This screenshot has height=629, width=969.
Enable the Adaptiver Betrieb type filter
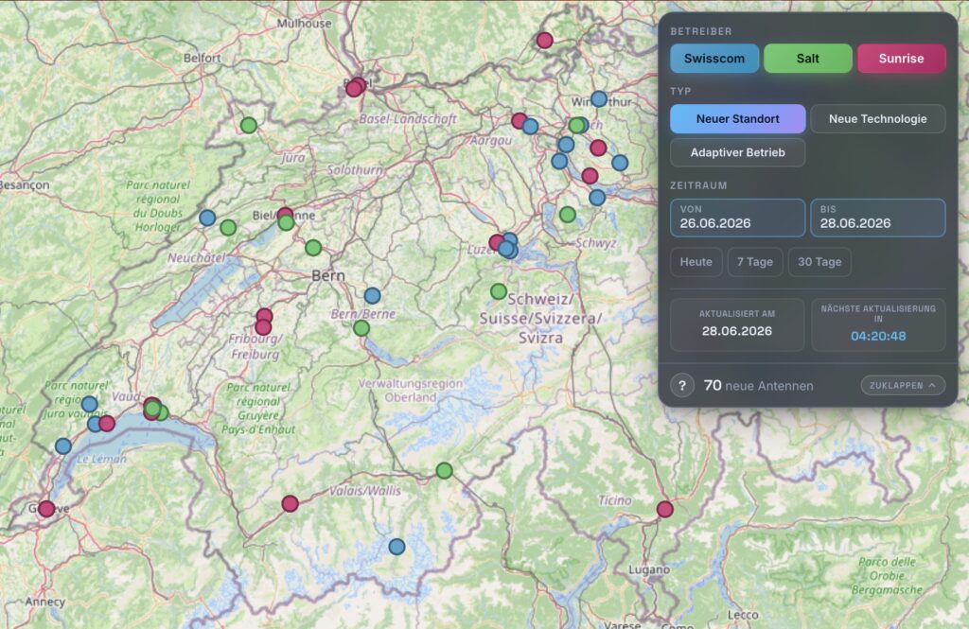click(x=737, y=152)
